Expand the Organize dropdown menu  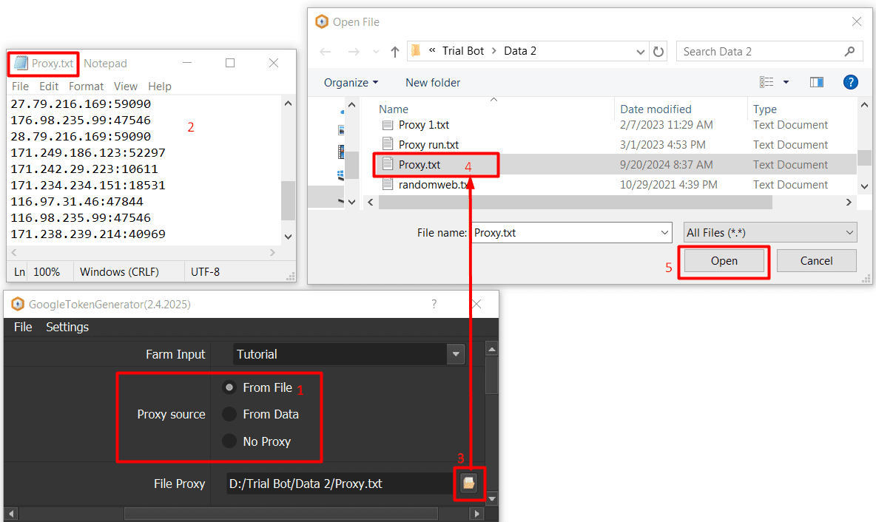(351, 83)
